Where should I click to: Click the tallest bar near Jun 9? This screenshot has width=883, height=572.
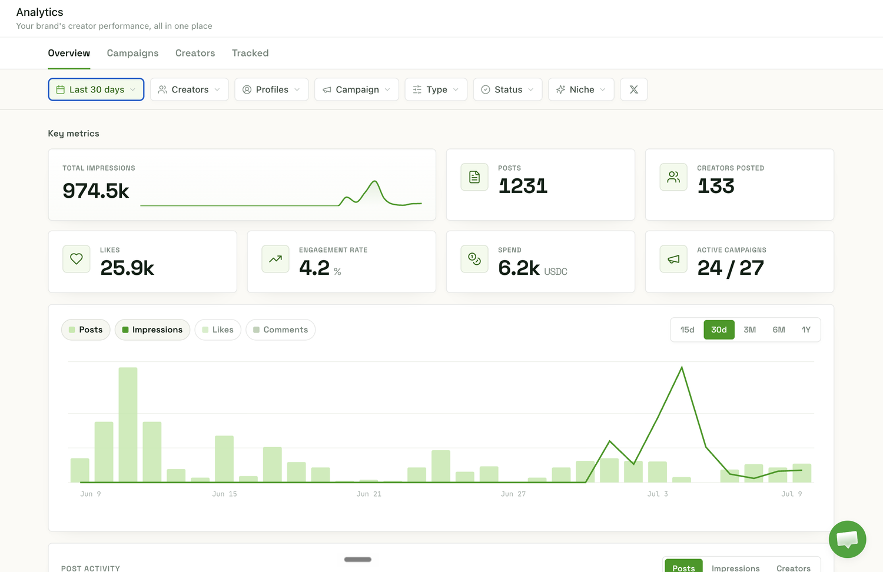click(128, 425)
